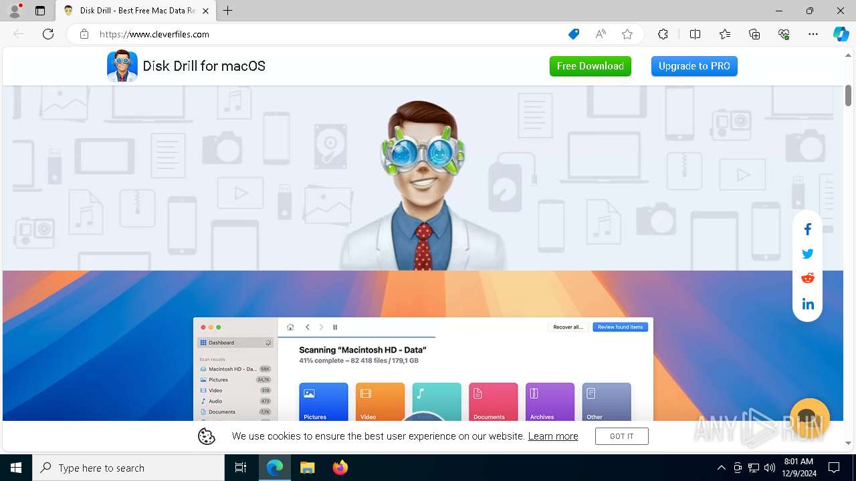Click the scrollbar down arrow

tap(848, 443)
